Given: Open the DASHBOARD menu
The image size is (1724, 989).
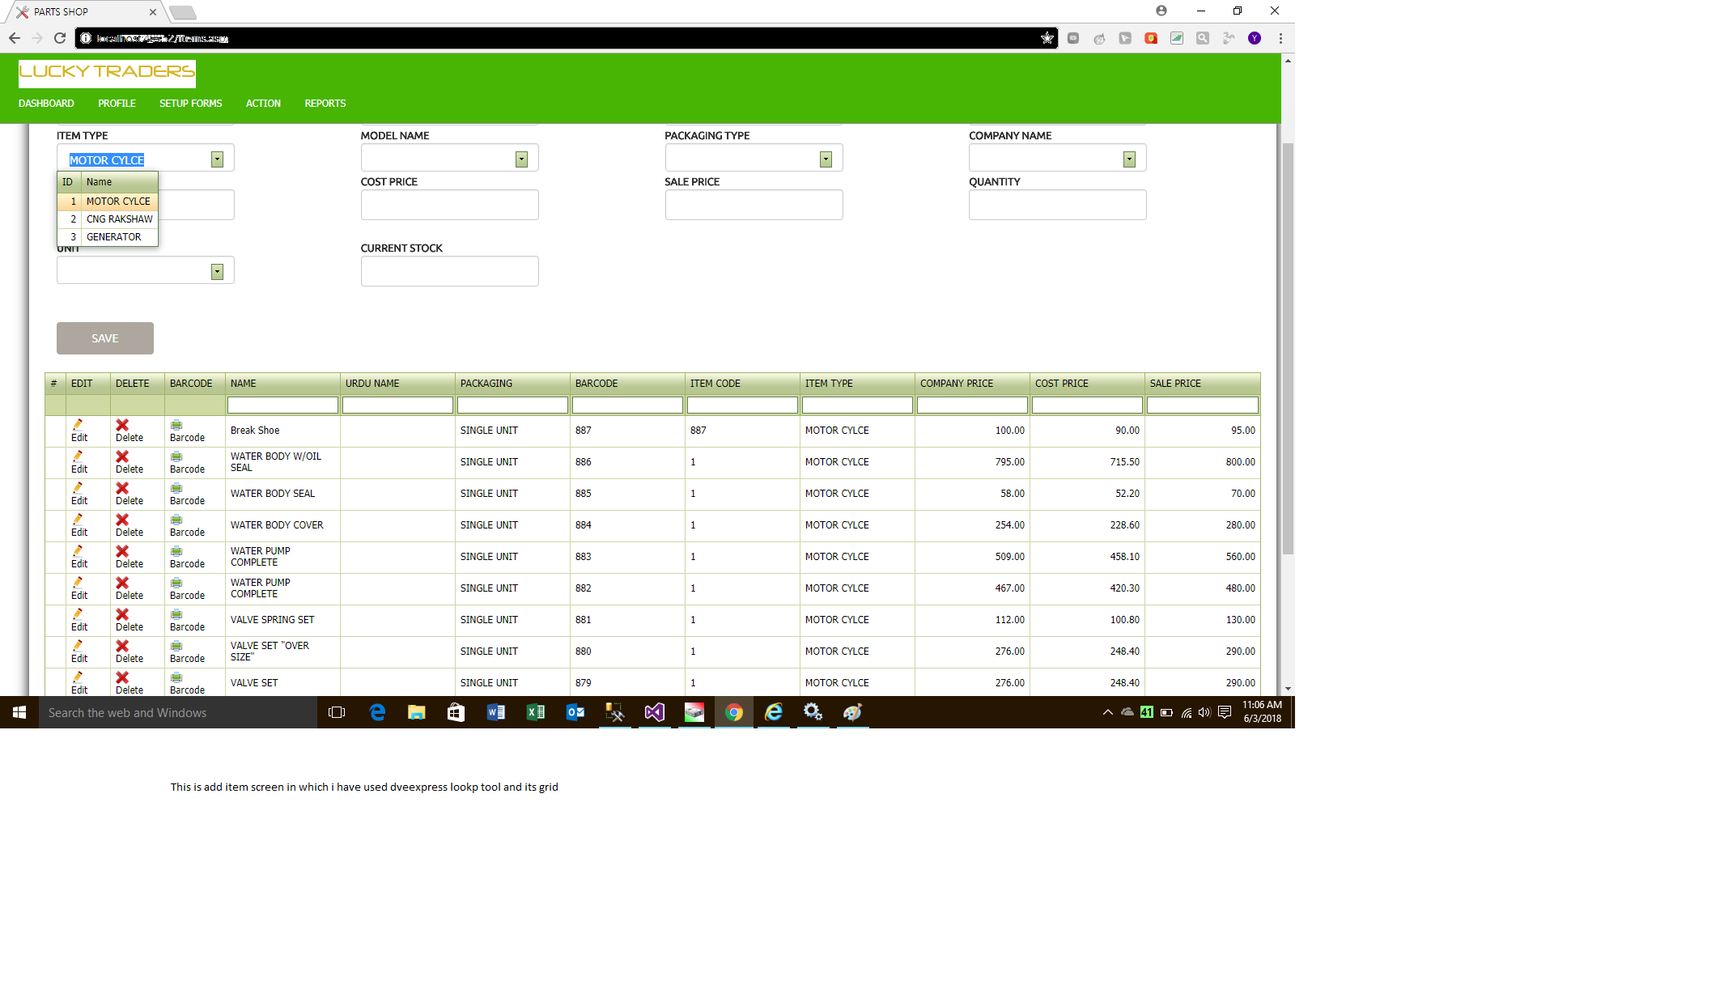Looking at the screenshot, I should point(46,104).
